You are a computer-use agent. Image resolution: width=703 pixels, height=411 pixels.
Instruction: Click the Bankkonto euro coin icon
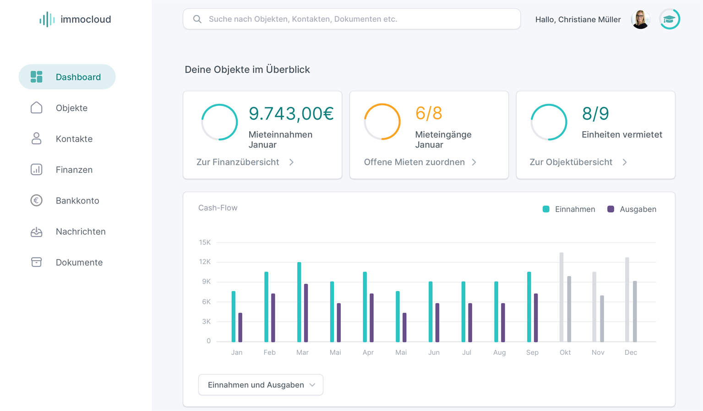[37, 200]
